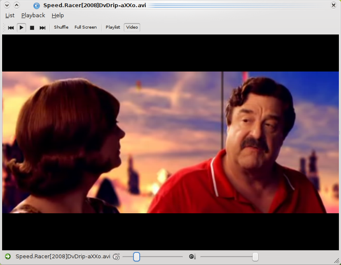Click the volume slider handle
The width and height of the screenshot is (341, 265).
[255, 257]
